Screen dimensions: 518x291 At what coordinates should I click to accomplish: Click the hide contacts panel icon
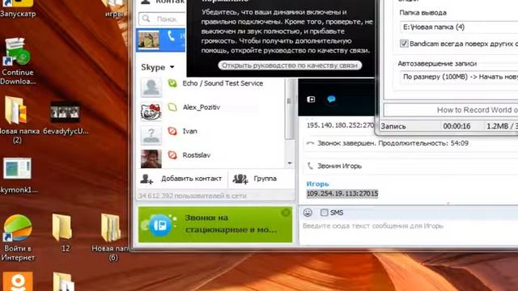pyautogui.click(x=311, y=99)
